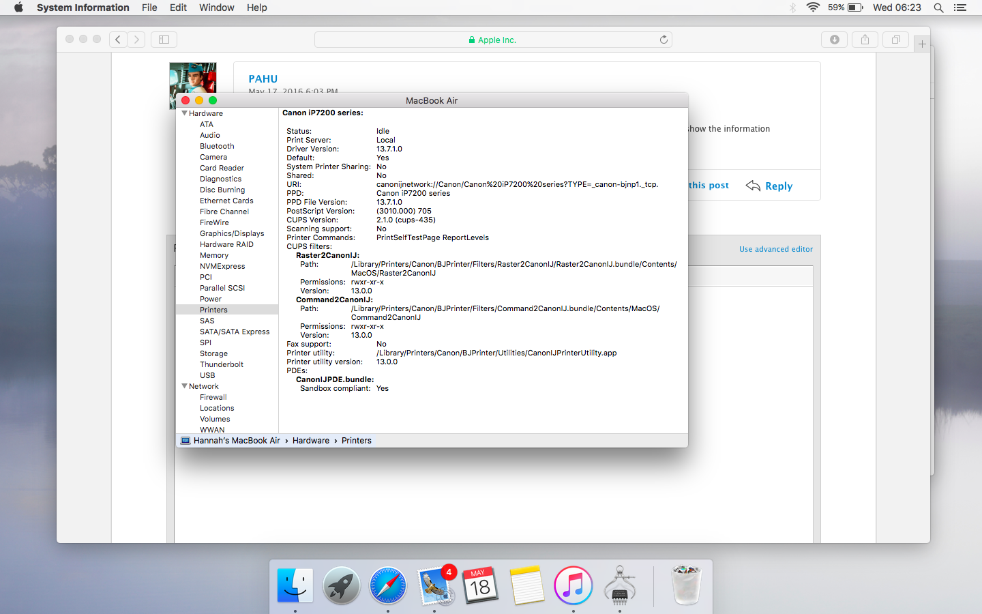Click the date and time in menu bar
982x614 pixels.
(x=897, y=8)
